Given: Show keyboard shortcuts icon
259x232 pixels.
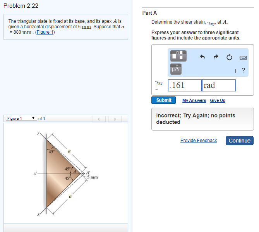Looking at the screenshot, I should coord(243,57).
